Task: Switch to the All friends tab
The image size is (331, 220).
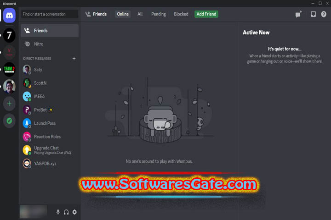Action: pyautogui.click(x=140, y=14)
